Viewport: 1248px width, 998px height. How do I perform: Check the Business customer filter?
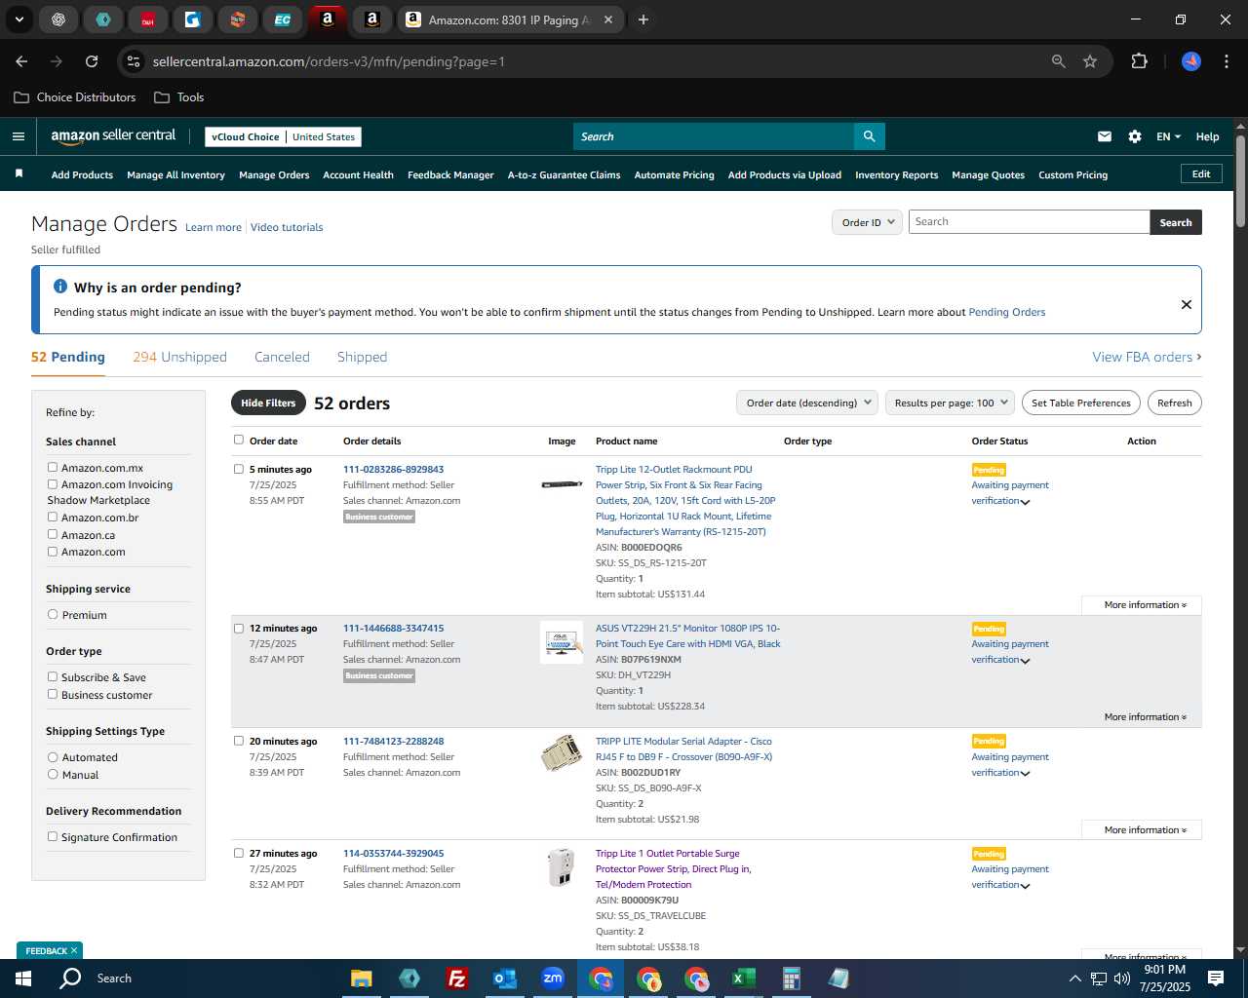pos(53,694)
